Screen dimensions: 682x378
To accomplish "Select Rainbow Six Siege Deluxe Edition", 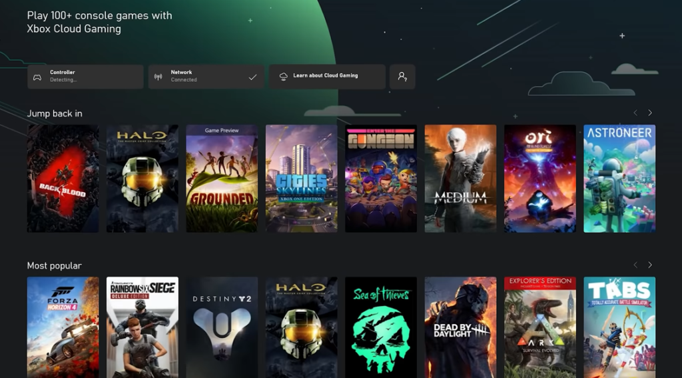I will coord(143,327).
